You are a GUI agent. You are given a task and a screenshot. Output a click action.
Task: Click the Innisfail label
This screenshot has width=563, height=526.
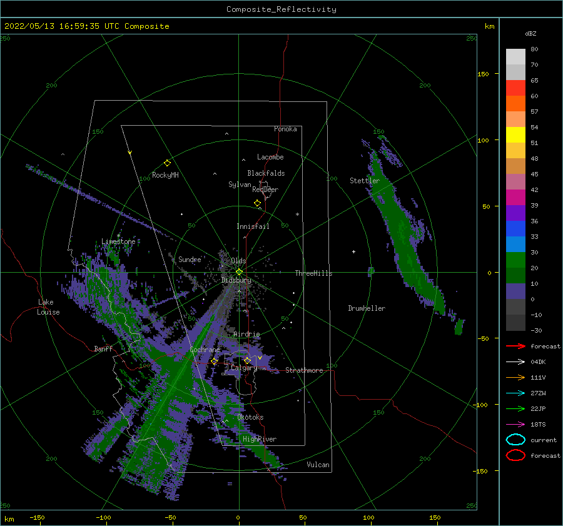[253, 226]
